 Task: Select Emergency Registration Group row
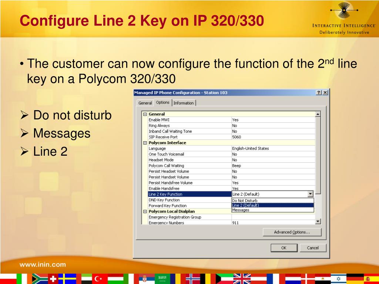coord(232,217)
